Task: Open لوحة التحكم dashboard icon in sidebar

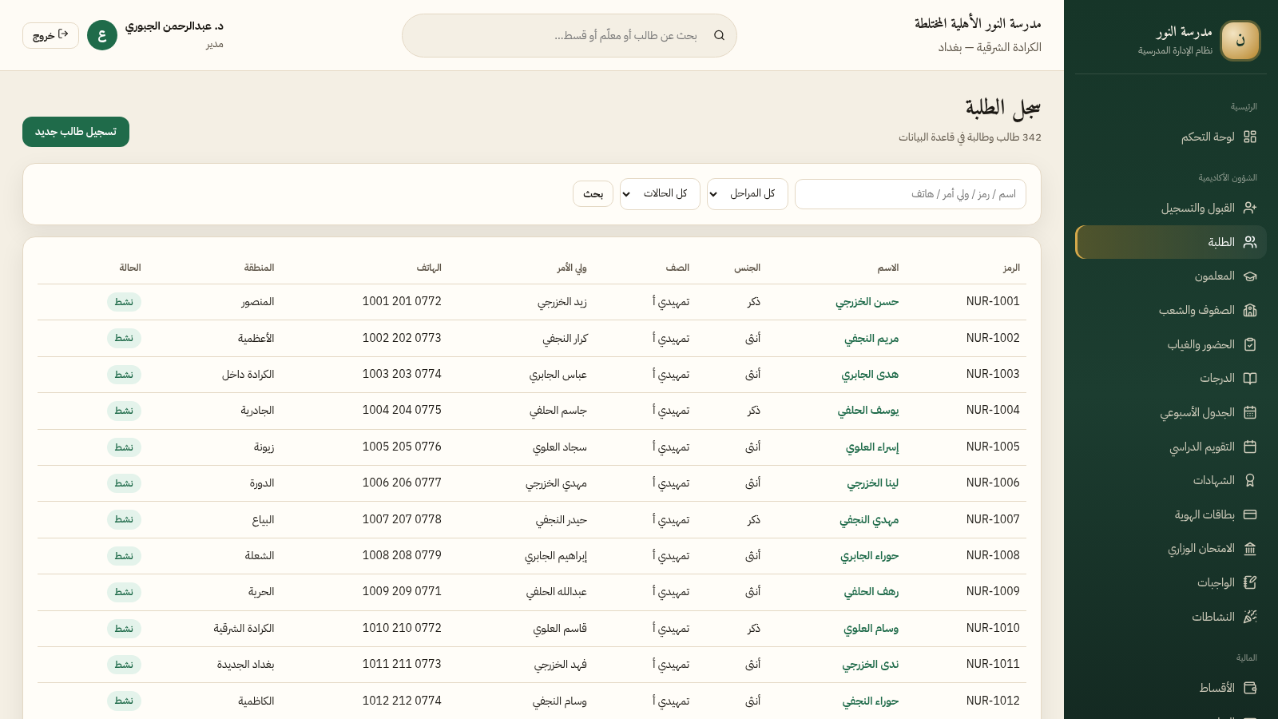Action: [x=1250, y=137]
